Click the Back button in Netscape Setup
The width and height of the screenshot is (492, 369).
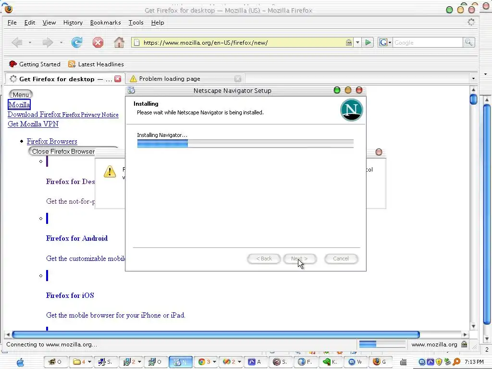(264, 258)
